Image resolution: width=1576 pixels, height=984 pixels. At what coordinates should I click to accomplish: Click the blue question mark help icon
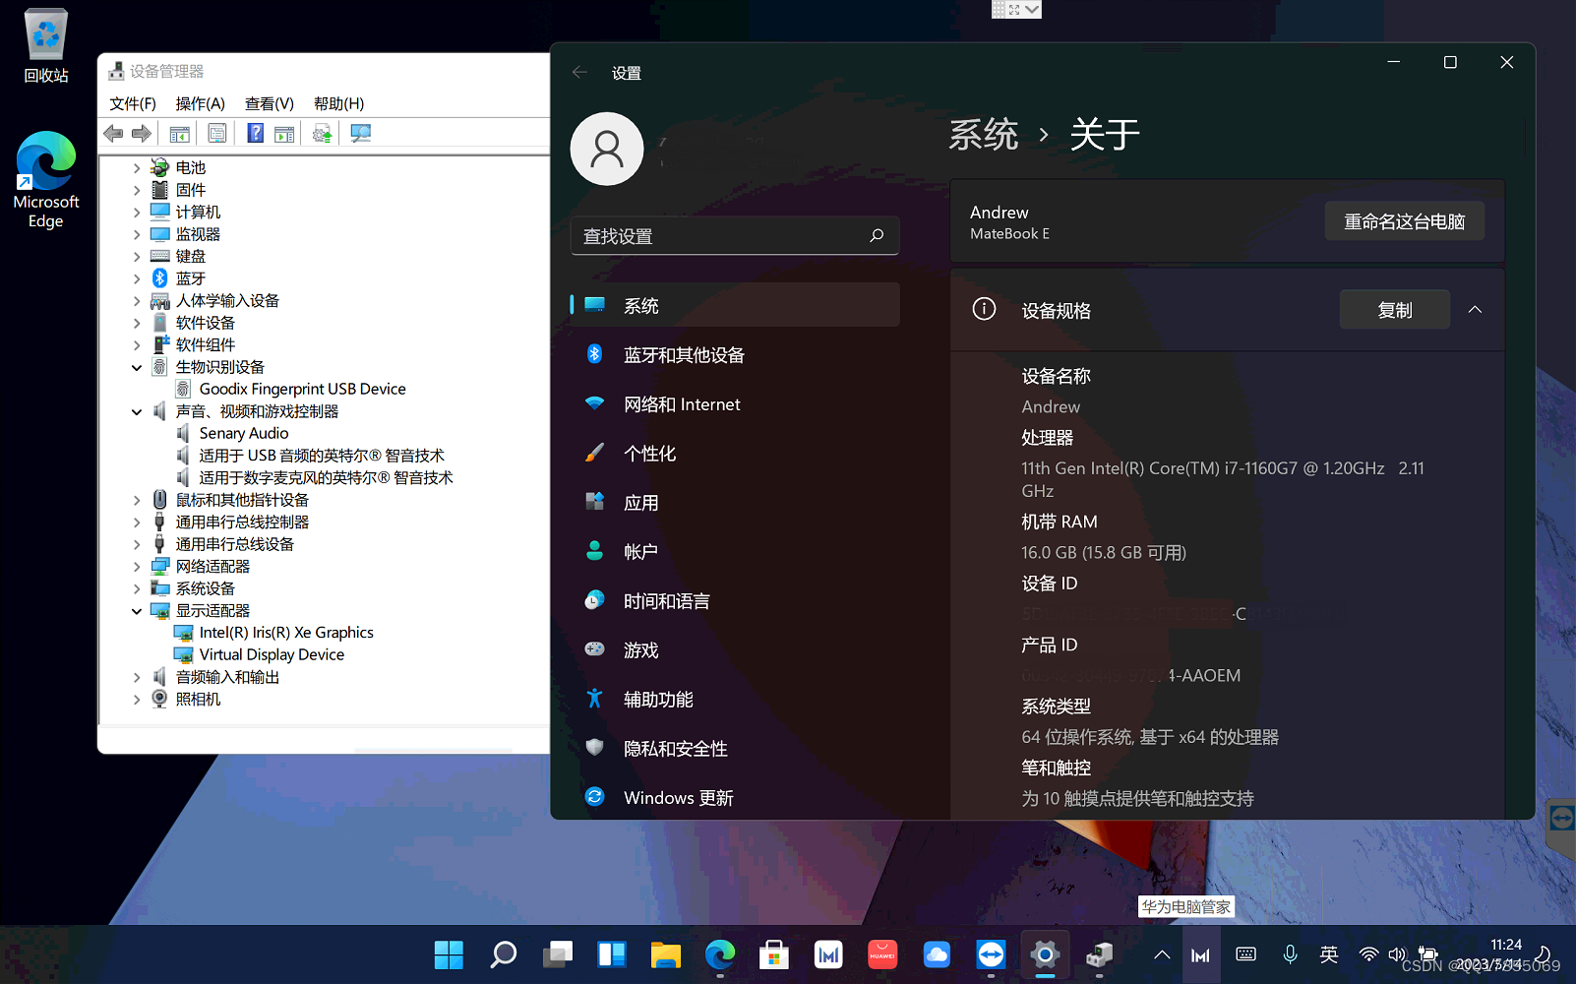[255, 134]
